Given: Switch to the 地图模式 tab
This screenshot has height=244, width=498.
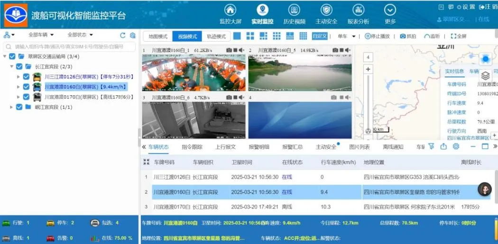Looking at the screenshot, I should pos(158,36).
